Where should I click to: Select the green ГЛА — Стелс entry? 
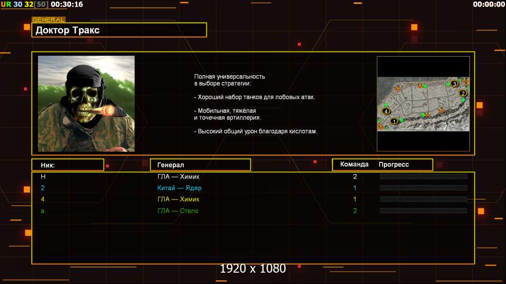click(178, 211)
